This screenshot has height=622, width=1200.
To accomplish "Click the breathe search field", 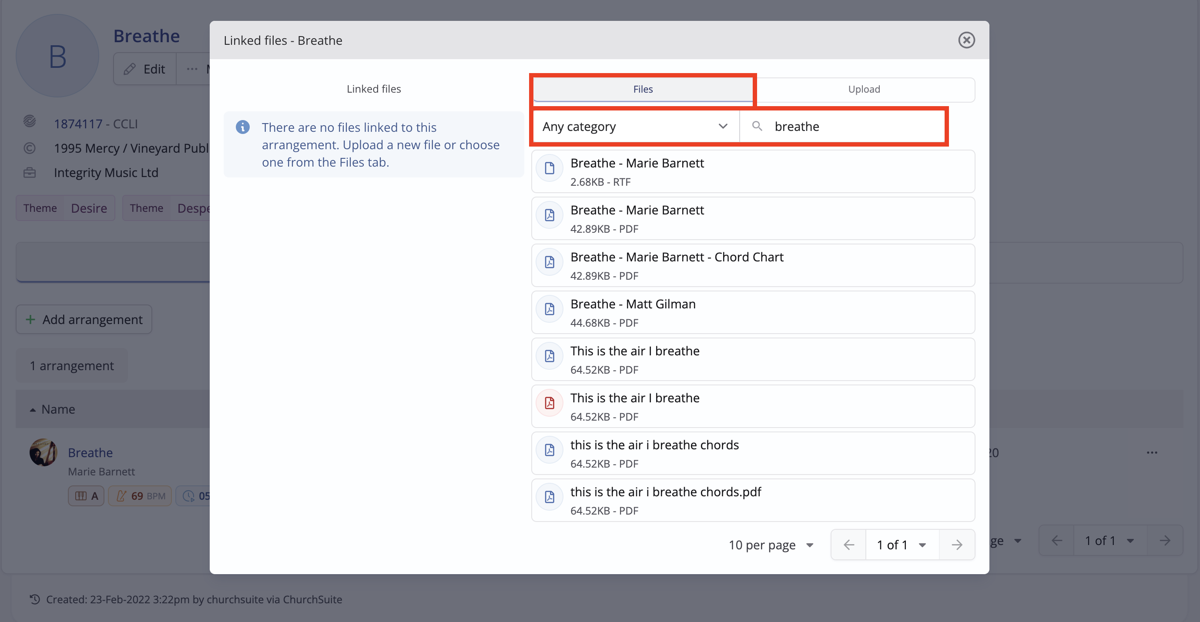I will coord(842,126).
